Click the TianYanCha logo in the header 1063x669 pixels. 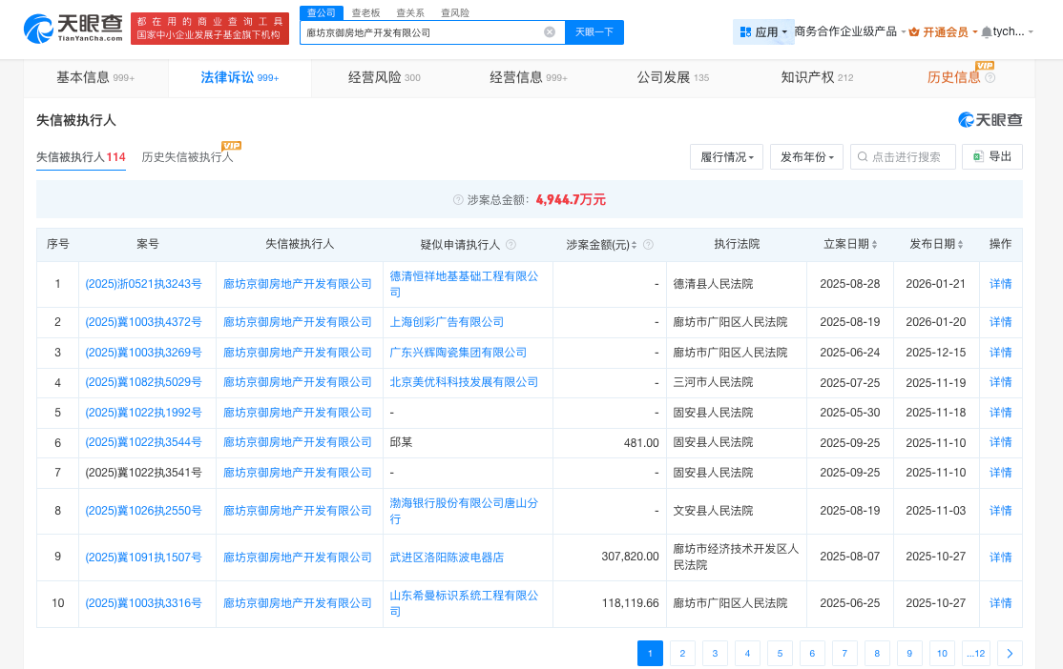[73, 29]
